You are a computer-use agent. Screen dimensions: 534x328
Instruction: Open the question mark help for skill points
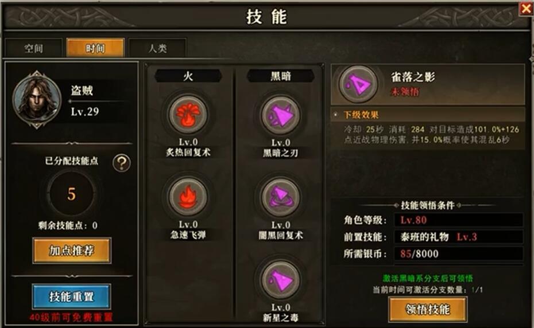[x=122, y=163]
